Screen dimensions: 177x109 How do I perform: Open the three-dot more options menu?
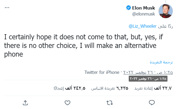[7, 8]
